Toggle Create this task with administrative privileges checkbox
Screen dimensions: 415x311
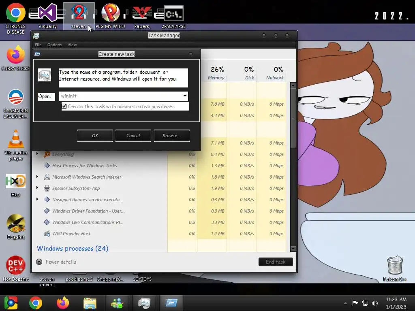[64, 106]
